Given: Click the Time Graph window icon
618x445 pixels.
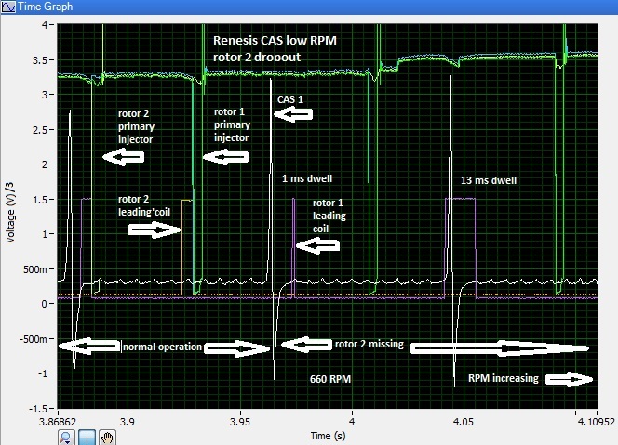Looking at the screenshot, I should pos(7,7).
